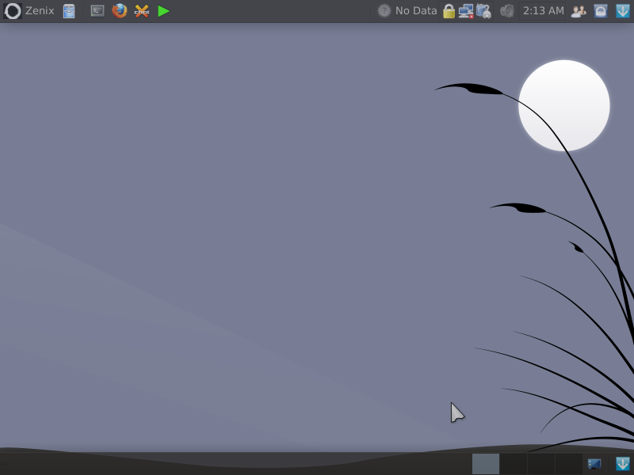Click the bottom panel blue down-arrow icon

tap(623, 464)
